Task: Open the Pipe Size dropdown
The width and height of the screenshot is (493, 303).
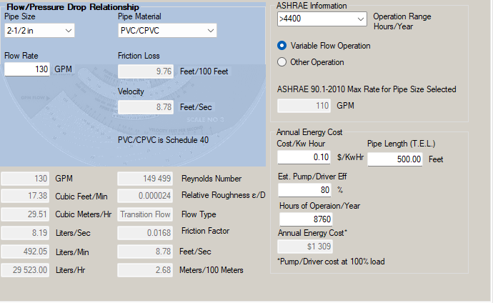Action: (x=39, y=30)
